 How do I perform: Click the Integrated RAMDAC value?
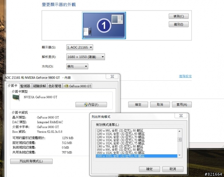point(50,122)
